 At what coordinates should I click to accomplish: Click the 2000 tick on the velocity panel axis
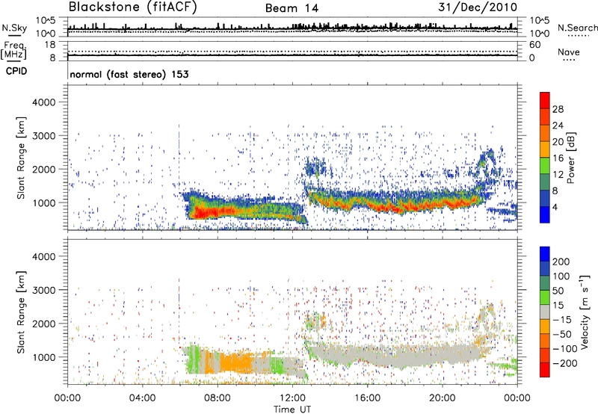point(43,324)
